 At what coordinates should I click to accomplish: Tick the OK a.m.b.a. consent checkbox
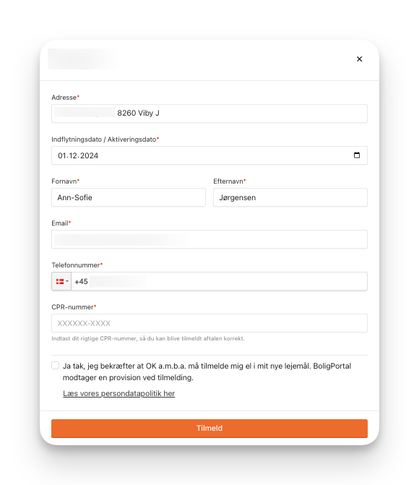tap(56, 366)
